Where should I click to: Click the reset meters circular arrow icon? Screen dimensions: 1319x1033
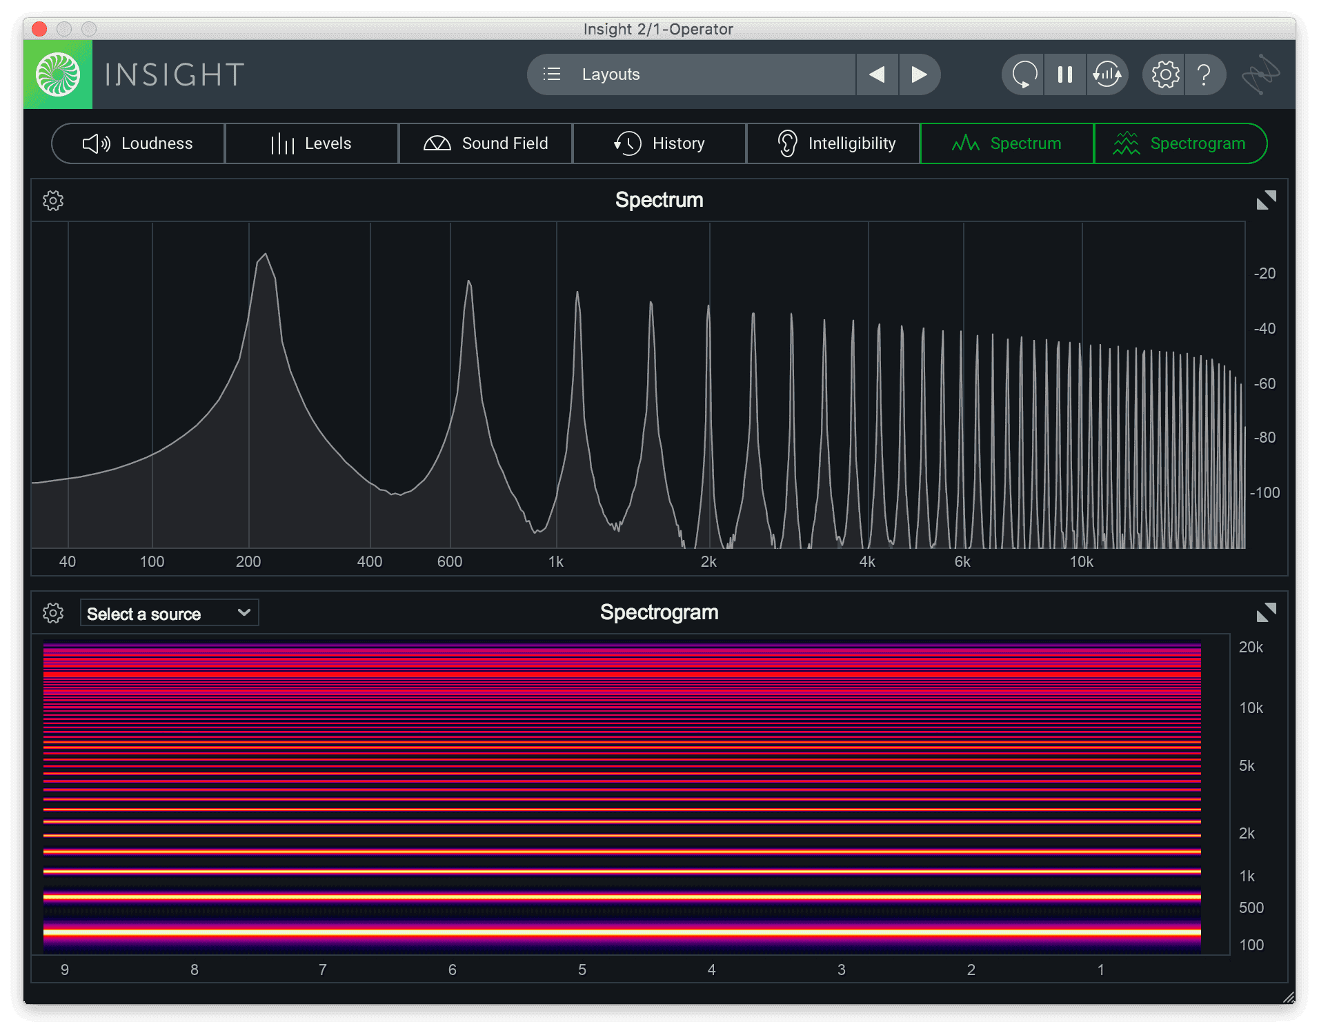pos(1024,74)
